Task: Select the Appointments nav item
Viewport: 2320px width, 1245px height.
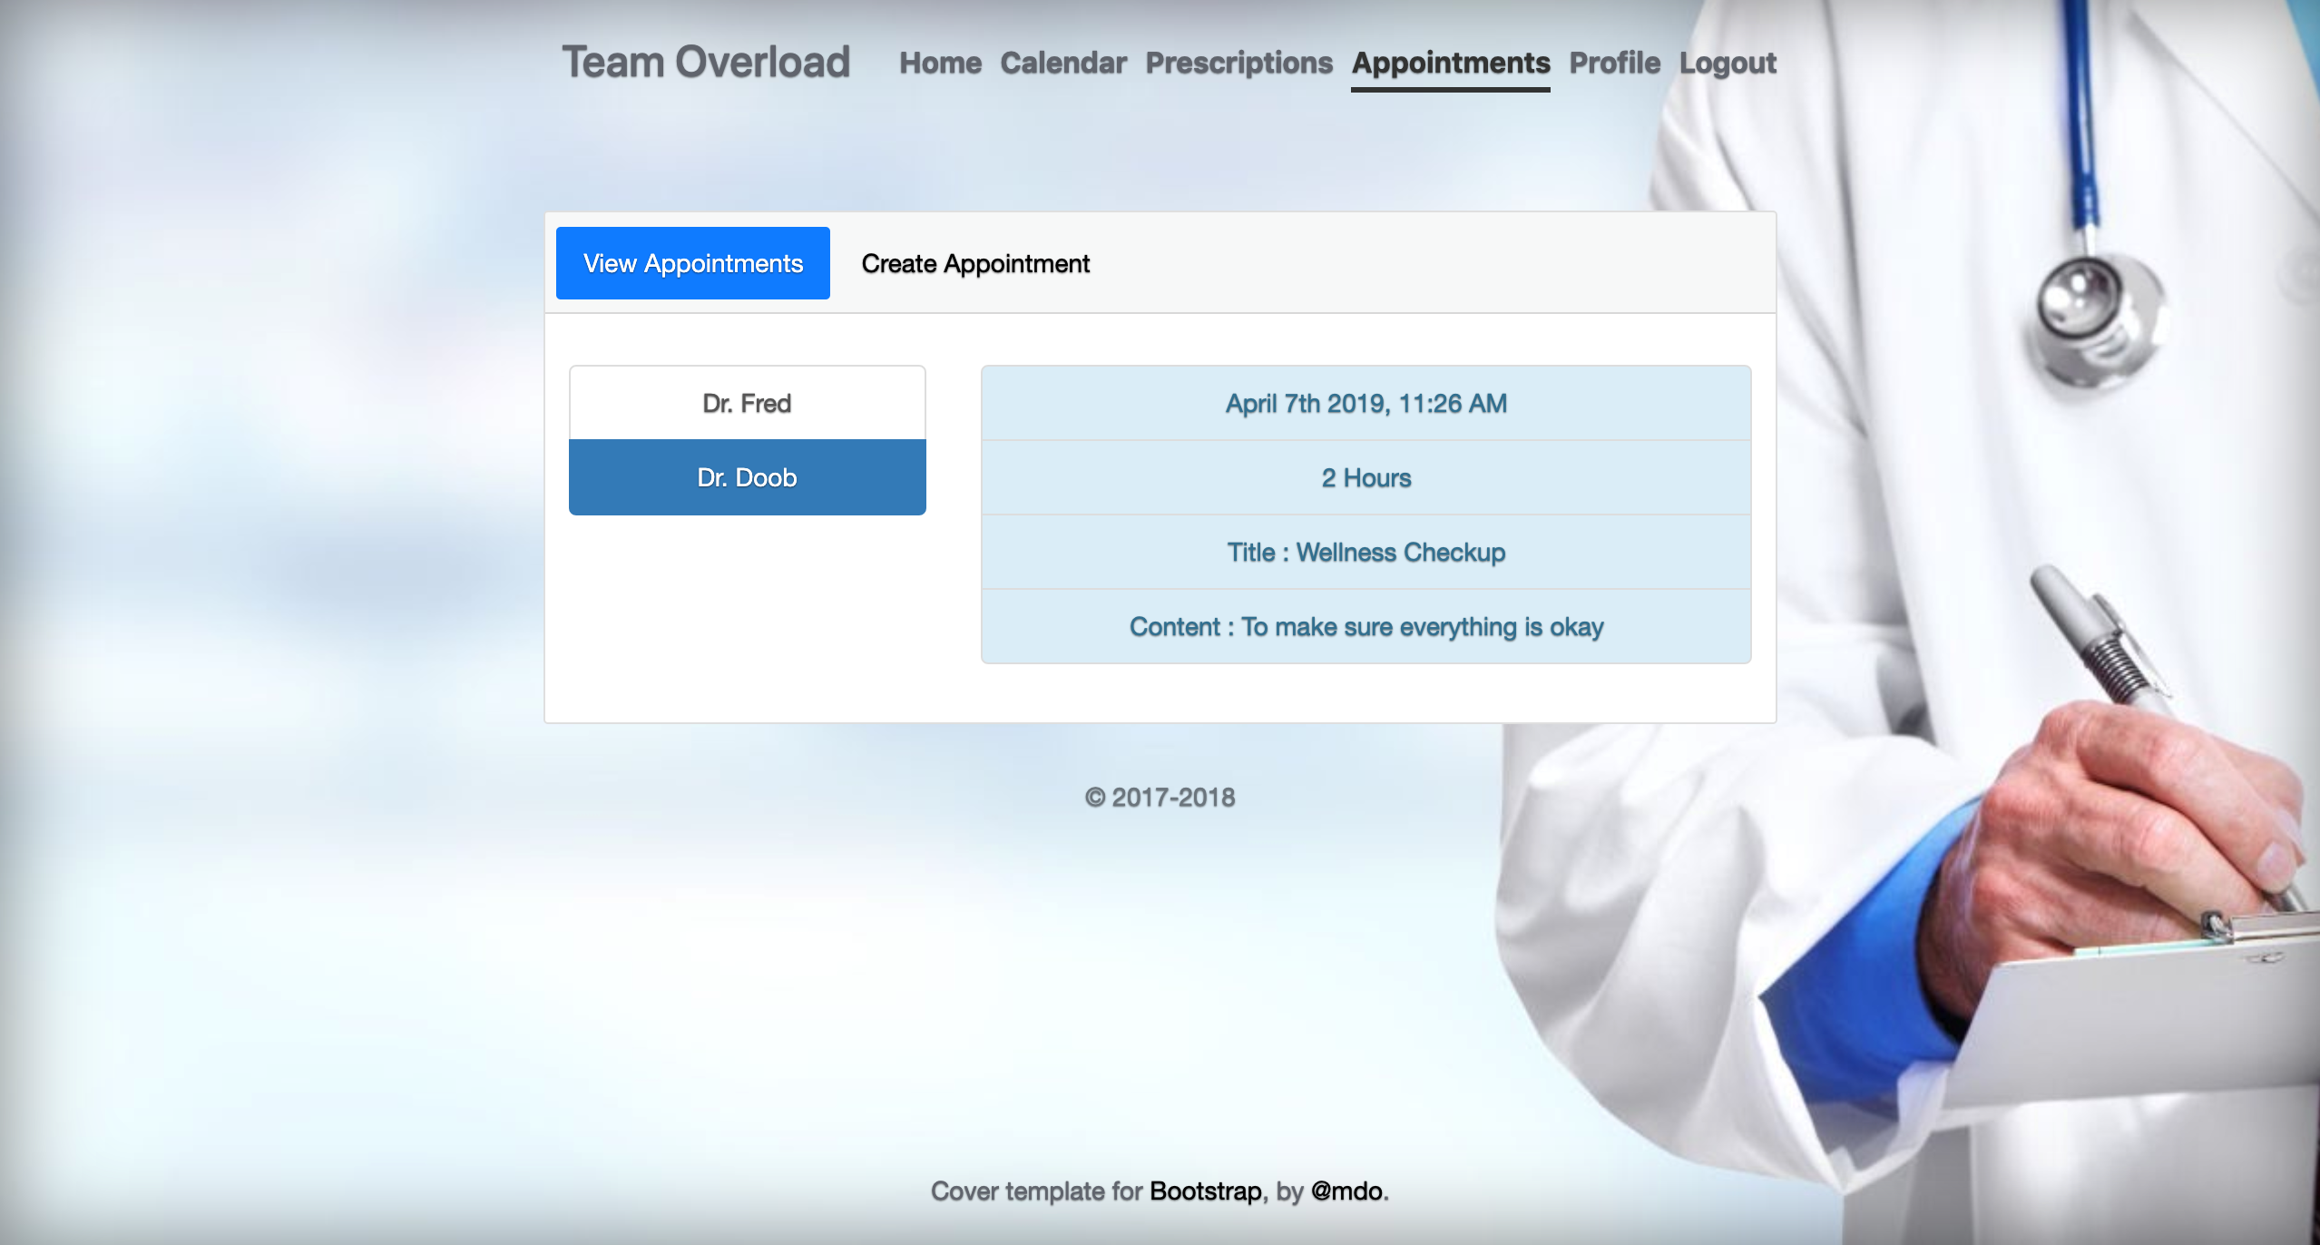Action: click(1450, 63)
